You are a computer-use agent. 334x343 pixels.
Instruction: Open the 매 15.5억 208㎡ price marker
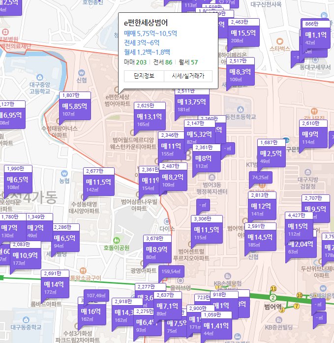(x=243, y=33)
